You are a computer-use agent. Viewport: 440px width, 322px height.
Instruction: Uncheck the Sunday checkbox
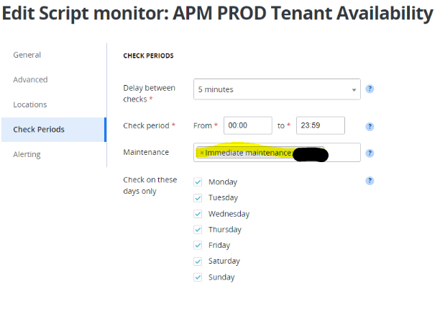(198, 277)
